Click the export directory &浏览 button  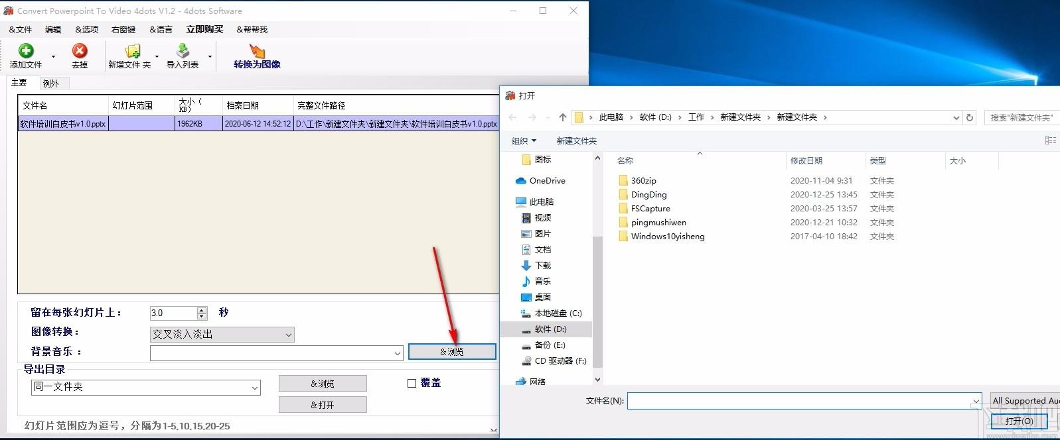pos(323,384)
